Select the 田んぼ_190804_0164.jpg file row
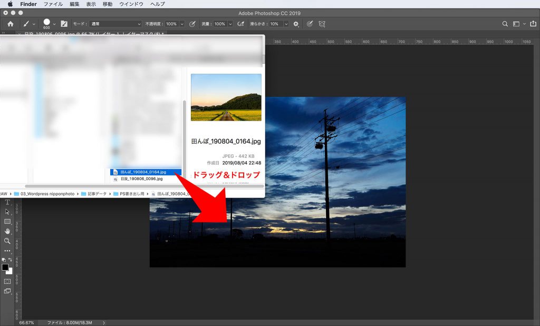 146,172
